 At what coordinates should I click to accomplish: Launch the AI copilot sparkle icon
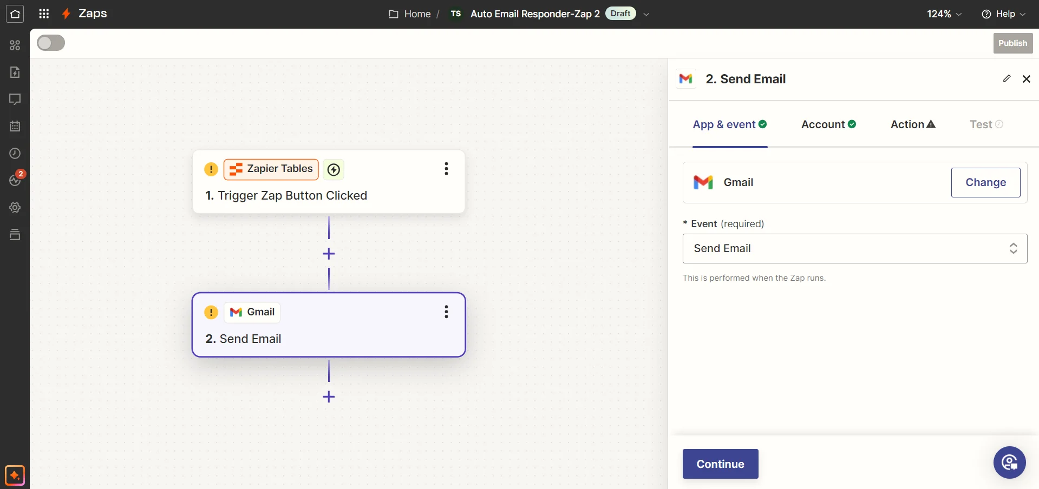click(x=15, y=475)
